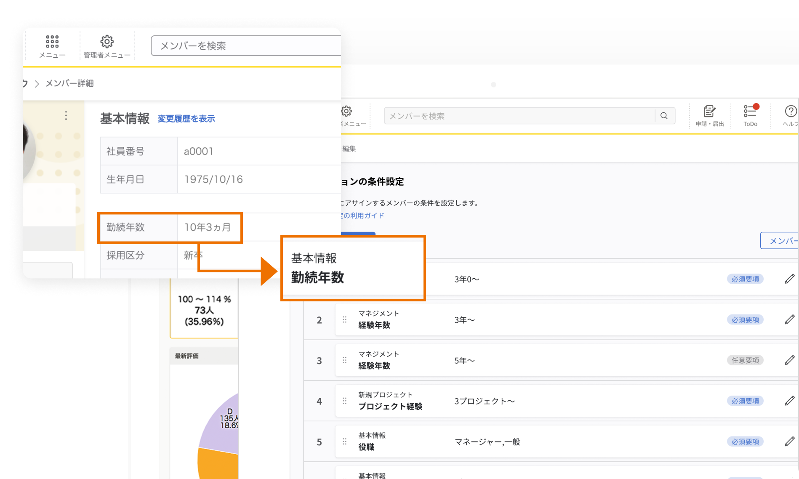This screenshot has height=479, width=799.
Task: Click 任意要項 badge on マネジメント 5年〜 row
Action: pos(745,360)
